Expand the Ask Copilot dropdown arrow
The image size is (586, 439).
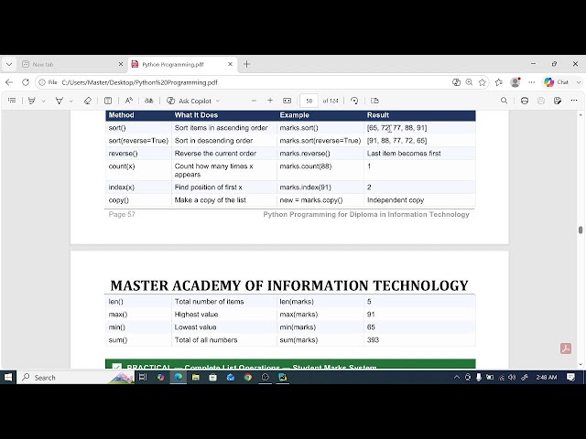[218, 101]
